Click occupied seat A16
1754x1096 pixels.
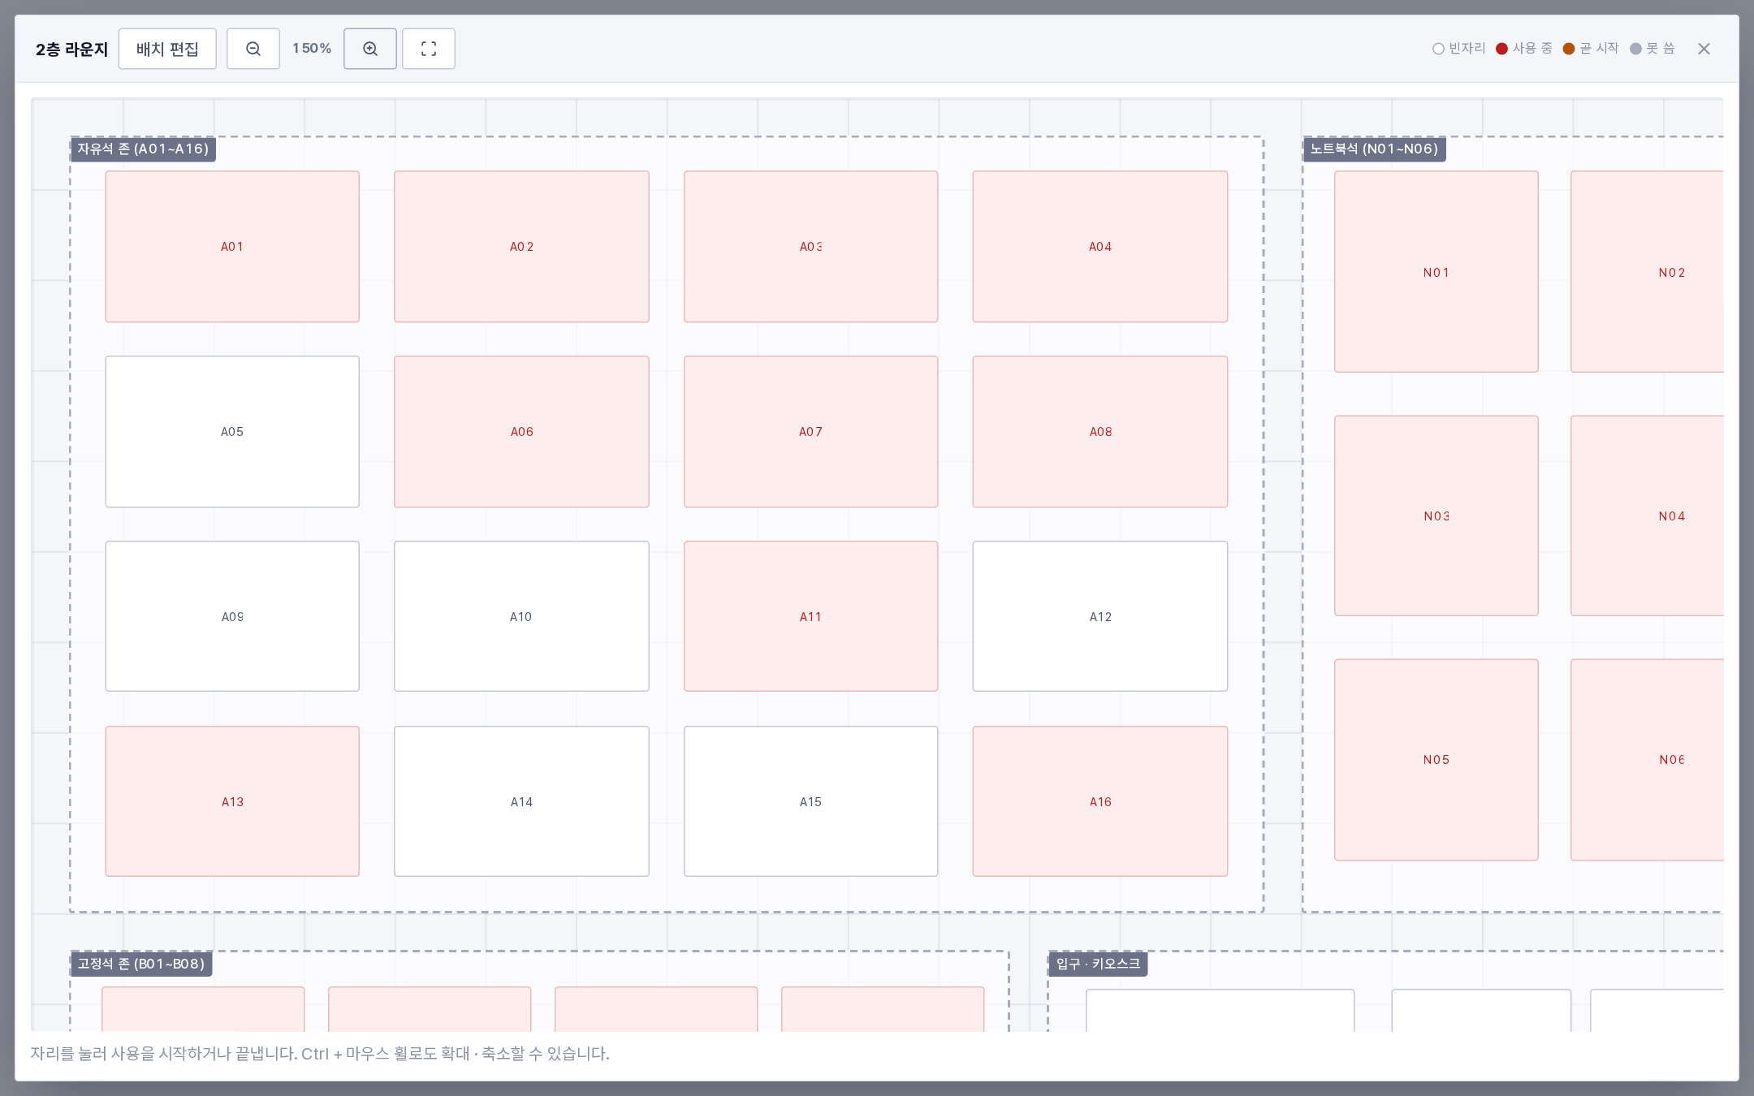tap(1100, 801)
